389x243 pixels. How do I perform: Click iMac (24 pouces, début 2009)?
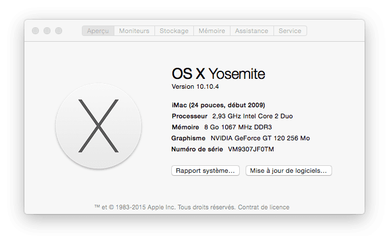coord(218,106)
